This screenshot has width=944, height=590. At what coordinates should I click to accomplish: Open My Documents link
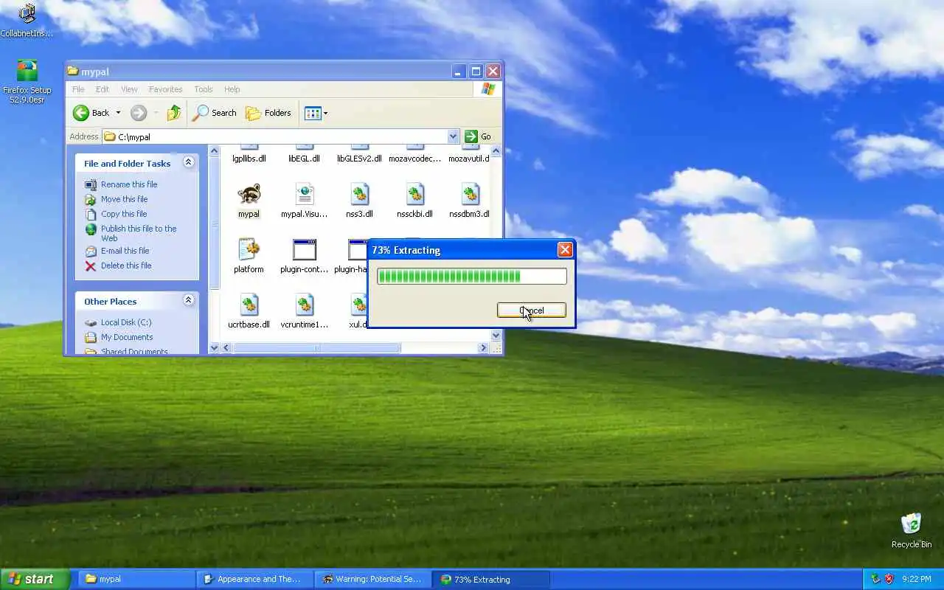[x=127, y=337]
